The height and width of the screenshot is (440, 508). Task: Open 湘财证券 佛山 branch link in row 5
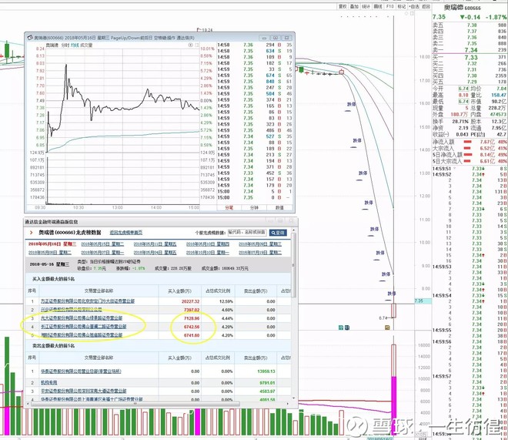tap(82, 335)
